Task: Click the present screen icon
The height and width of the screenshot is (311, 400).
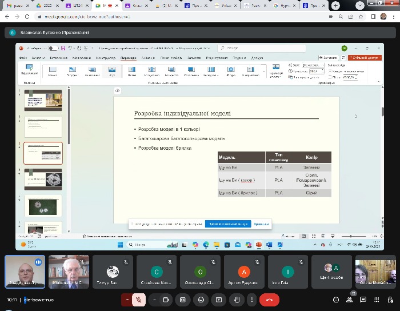Action: (218, 300)
